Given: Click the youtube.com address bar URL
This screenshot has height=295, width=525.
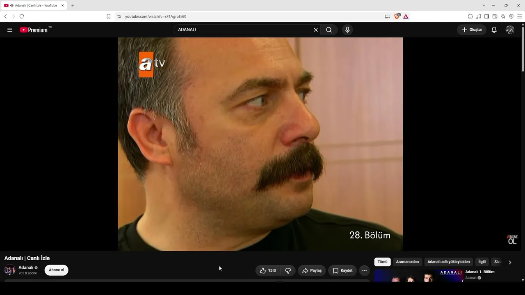Looking at the screenshot, I should click(156, 16).
